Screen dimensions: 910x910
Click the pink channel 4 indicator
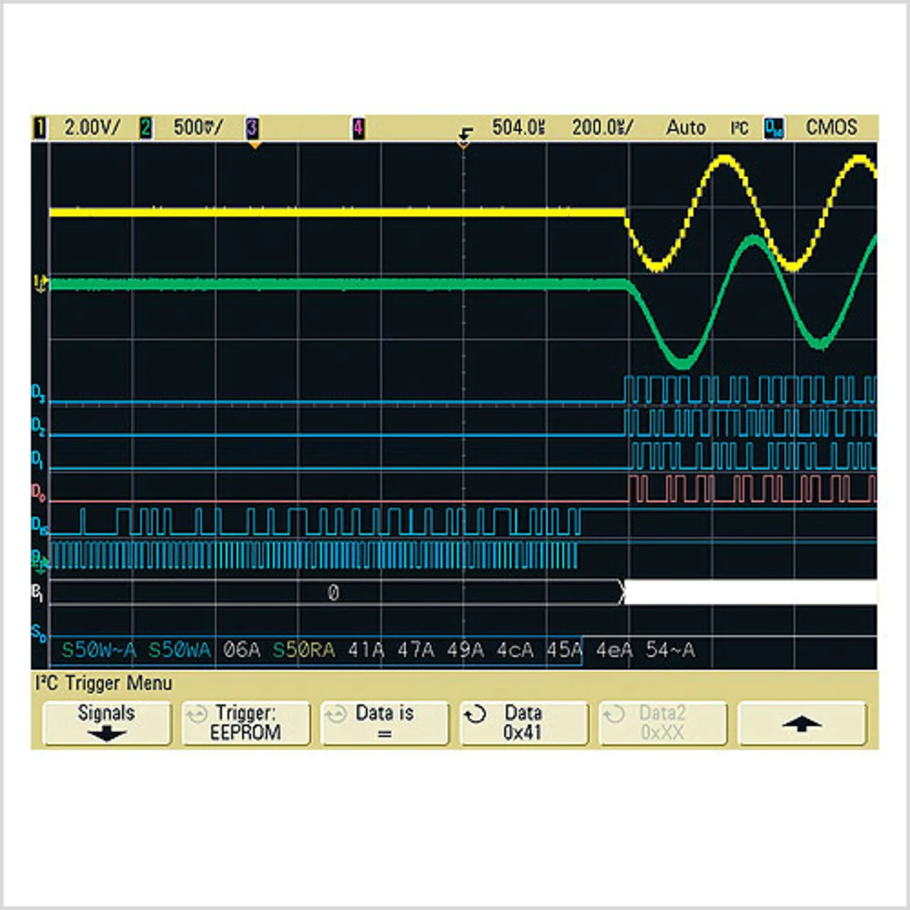(358, 128)
